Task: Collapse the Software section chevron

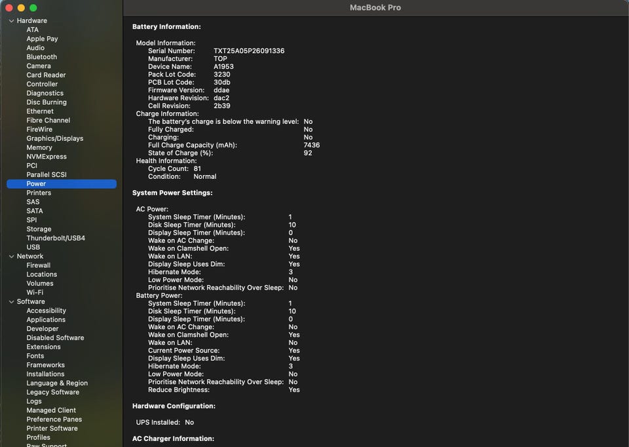Action: click(x=11, y=301)
